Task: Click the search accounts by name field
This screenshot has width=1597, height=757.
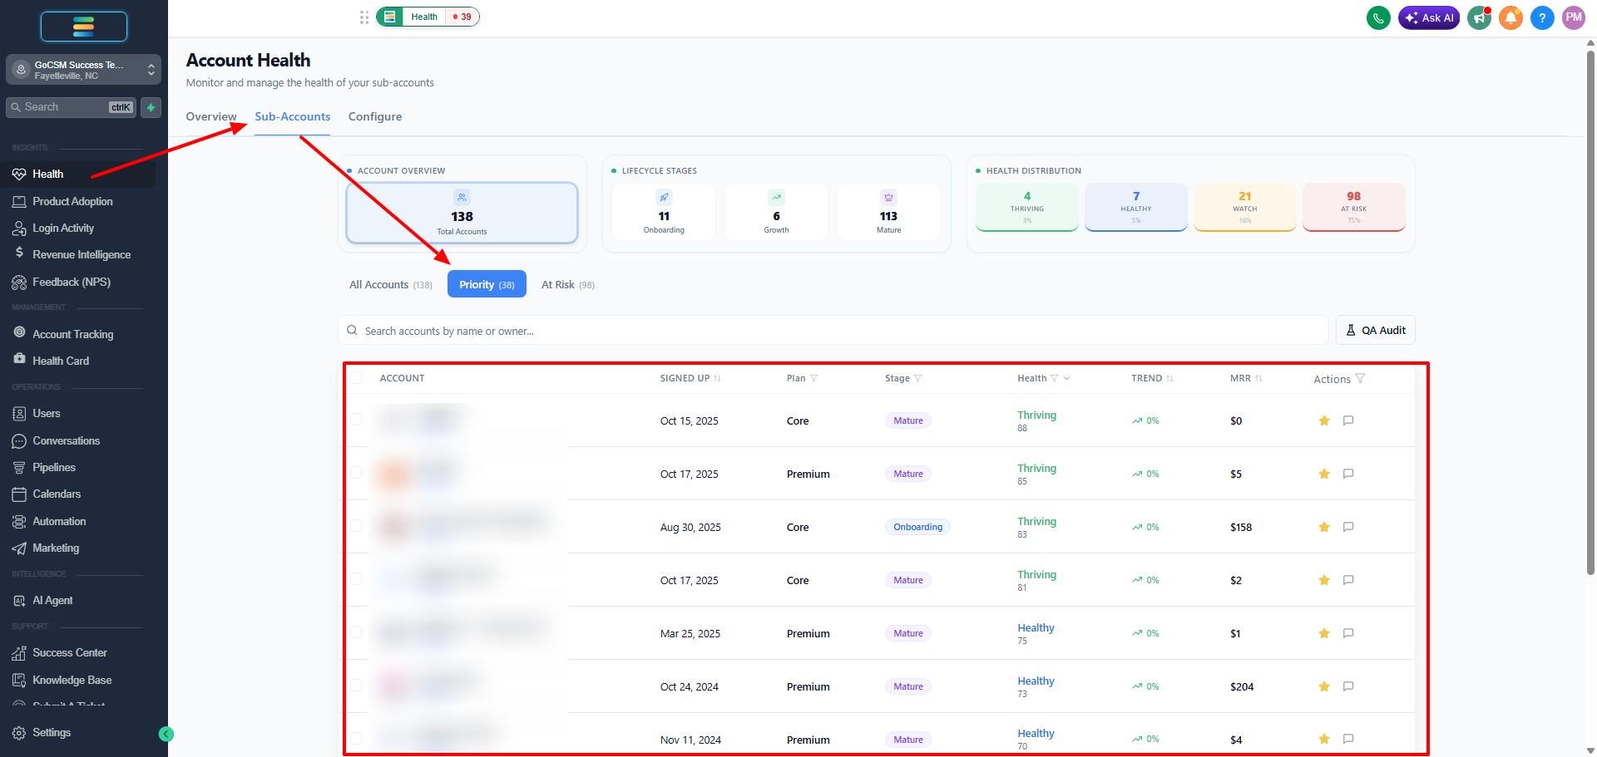Action: click(x=833, y=330)
